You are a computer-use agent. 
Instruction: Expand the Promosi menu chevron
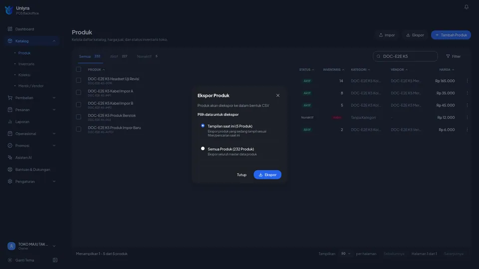point(54,145)
